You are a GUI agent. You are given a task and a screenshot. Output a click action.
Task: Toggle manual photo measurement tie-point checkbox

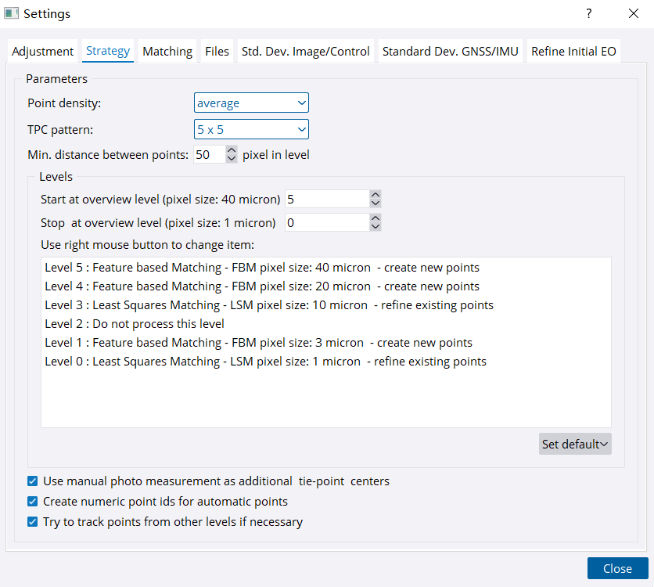(32, 481)
